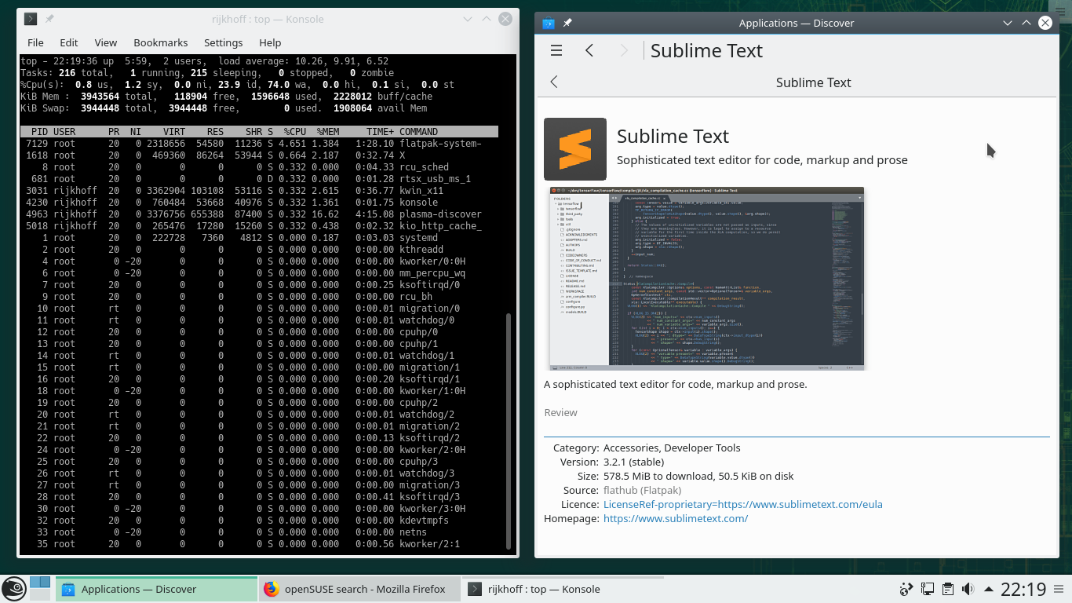Click the kthreadd process row
Image resolution: width=1072 pixels, height=603 pixels.
pos(259,250)
